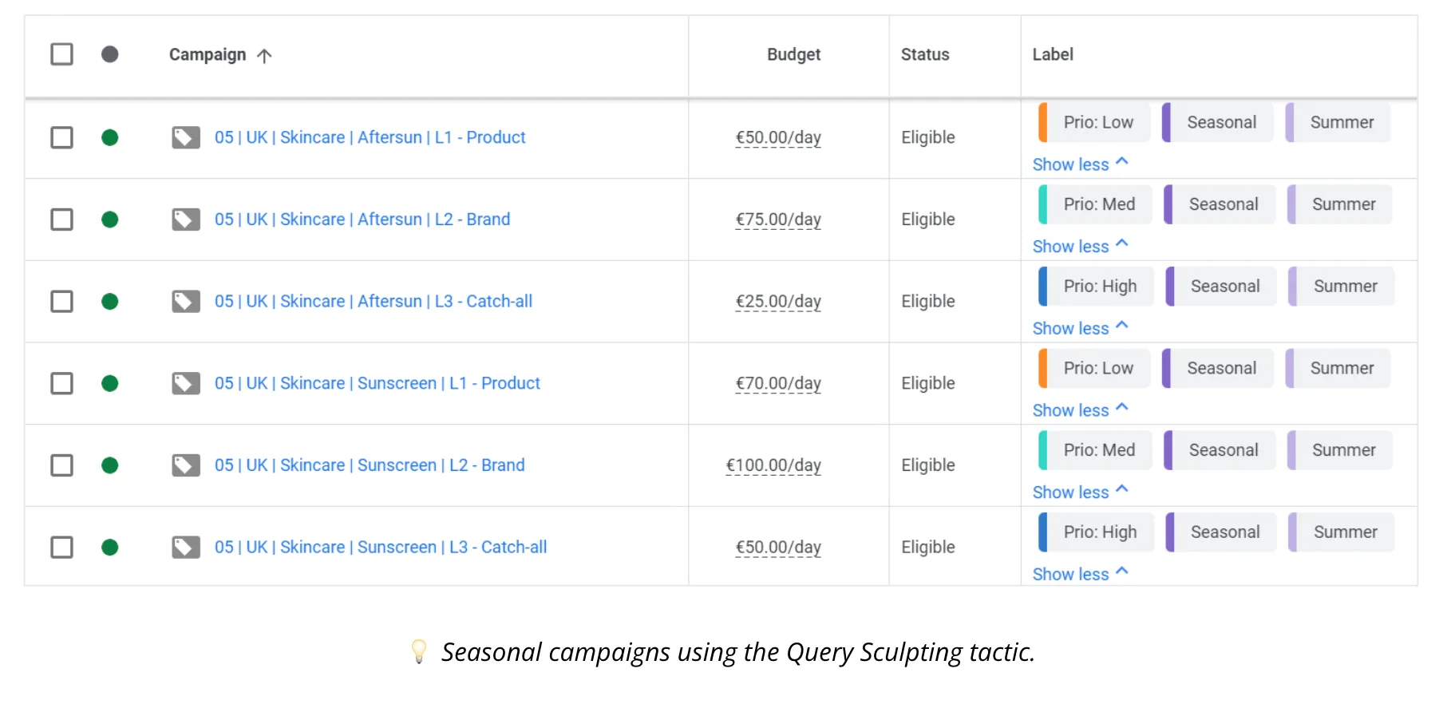Click the sort arrow next to Campaign header
Viewport: 1443px width, 712px height.
(x=264, y=55)
